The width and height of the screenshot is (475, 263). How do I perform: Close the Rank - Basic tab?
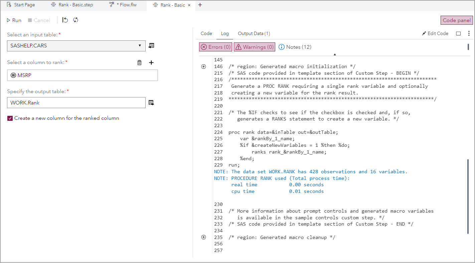coord(189,5)
